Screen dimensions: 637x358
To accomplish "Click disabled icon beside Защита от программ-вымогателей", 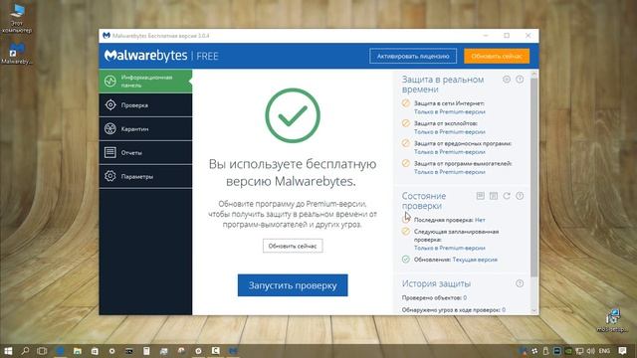I will tap(406, 163).
